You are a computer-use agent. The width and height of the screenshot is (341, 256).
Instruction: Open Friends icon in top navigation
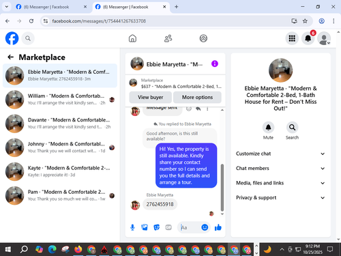click(x=168, y=38)
